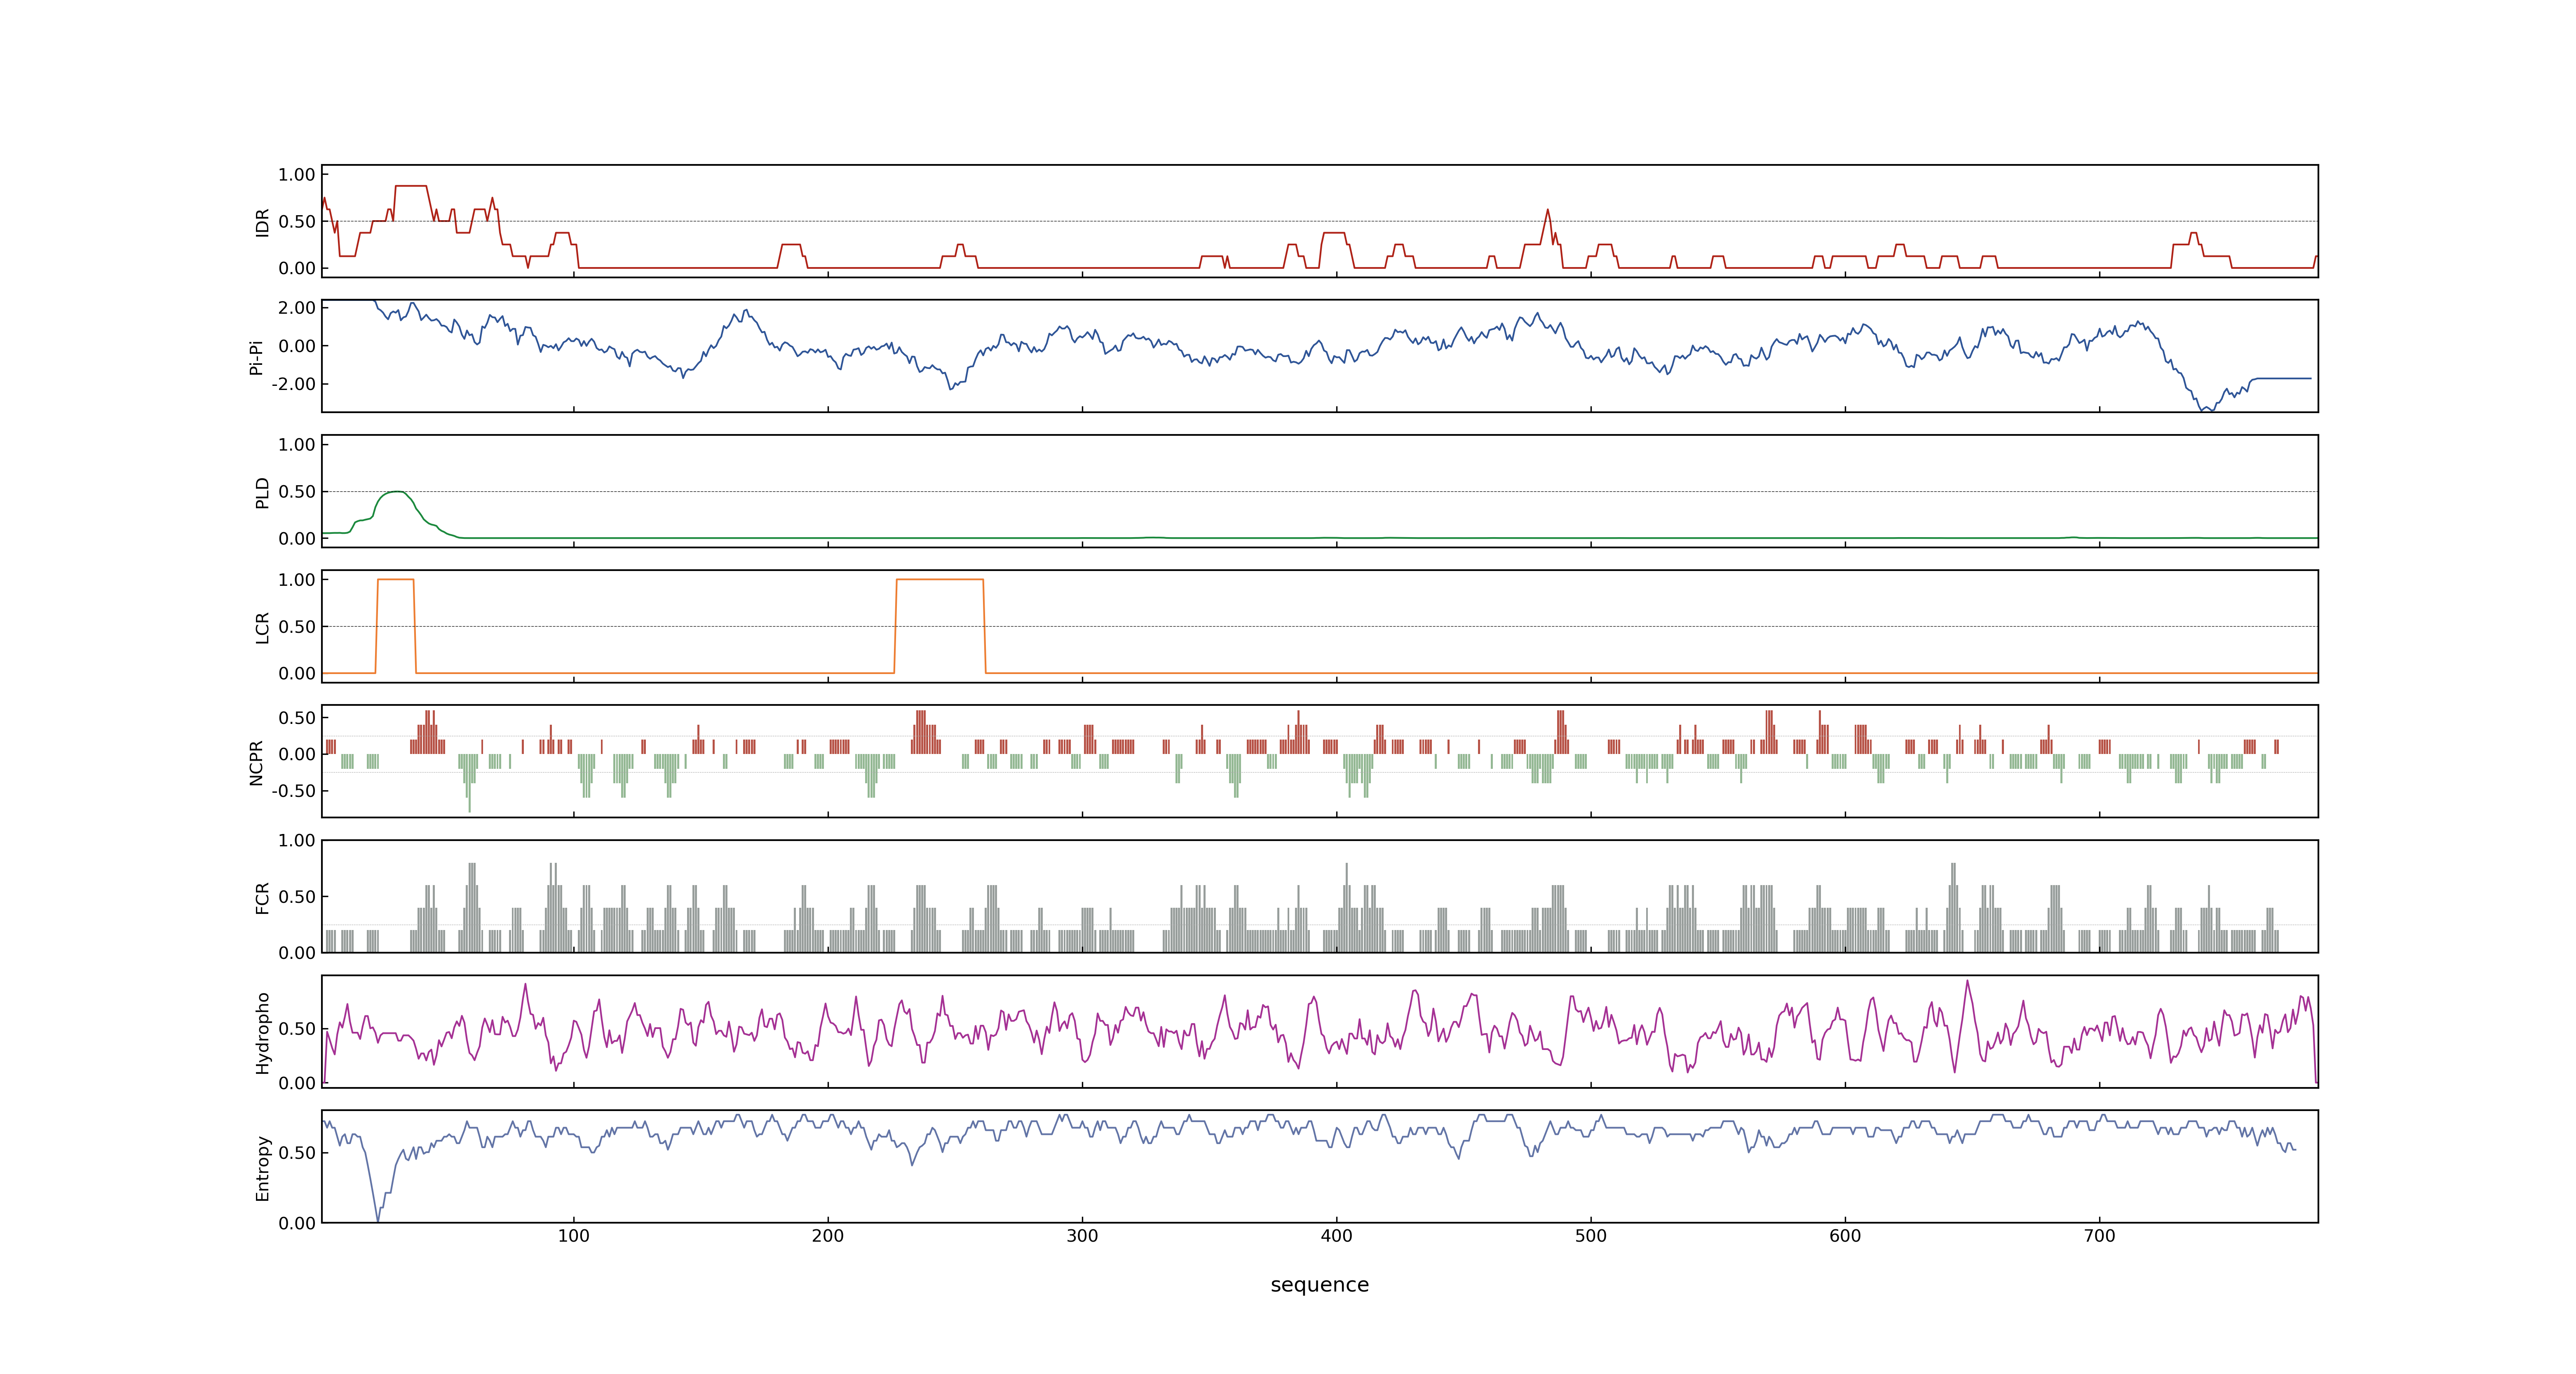Click the IDR axis label
Screen dimensions: 2576x1374
(262, 222)
